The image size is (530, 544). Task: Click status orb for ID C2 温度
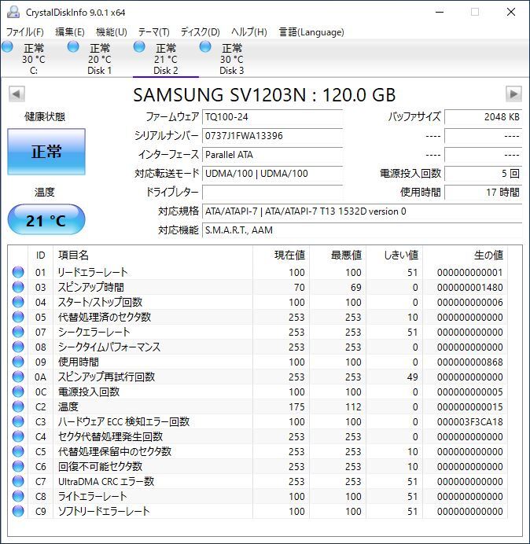[18, 406]
